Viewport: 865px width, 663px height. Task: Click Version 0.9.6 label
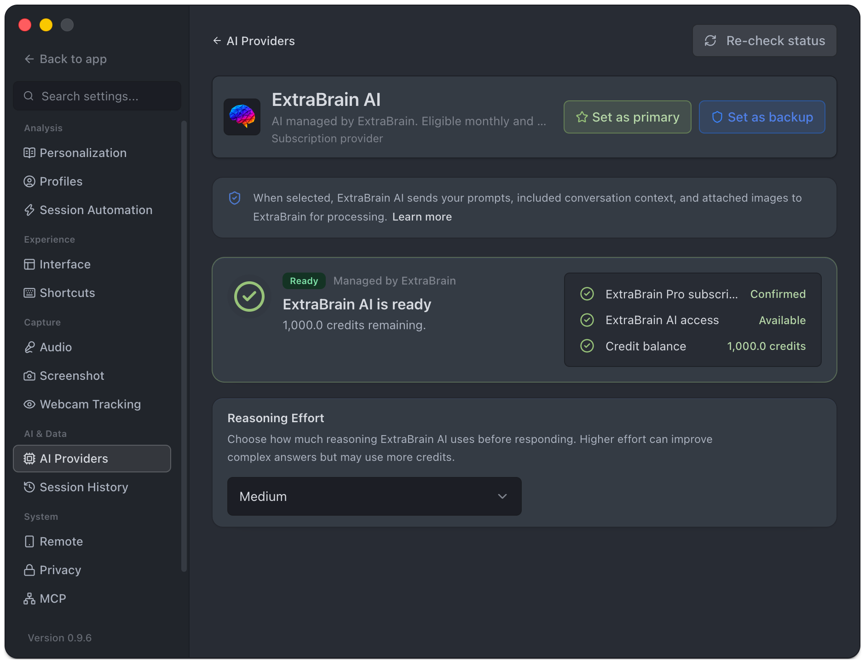point(60,638)
